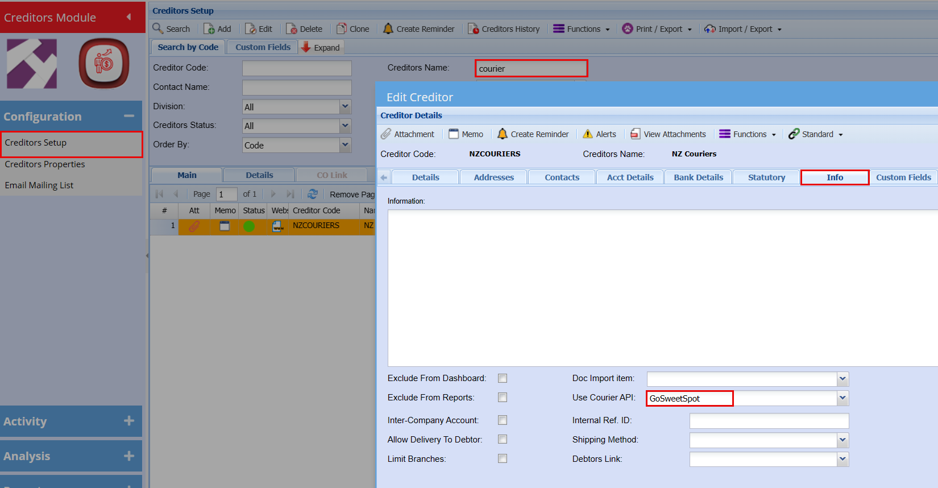This screenshot has height=488, width=938.
Task: Open Creditors Properties in the sidebar
Action: click(45, 164)
